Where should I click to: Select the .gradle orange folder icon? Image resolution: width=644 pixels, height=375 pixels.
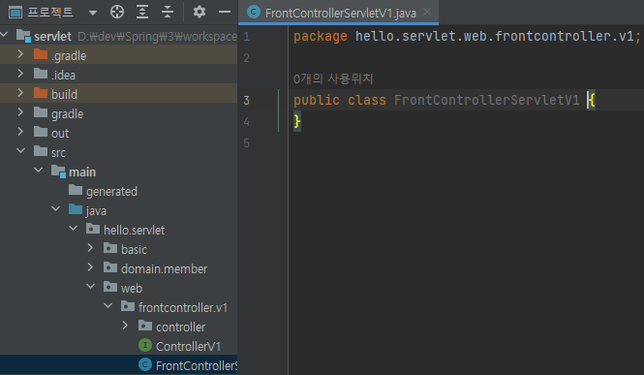pos(41,54)
